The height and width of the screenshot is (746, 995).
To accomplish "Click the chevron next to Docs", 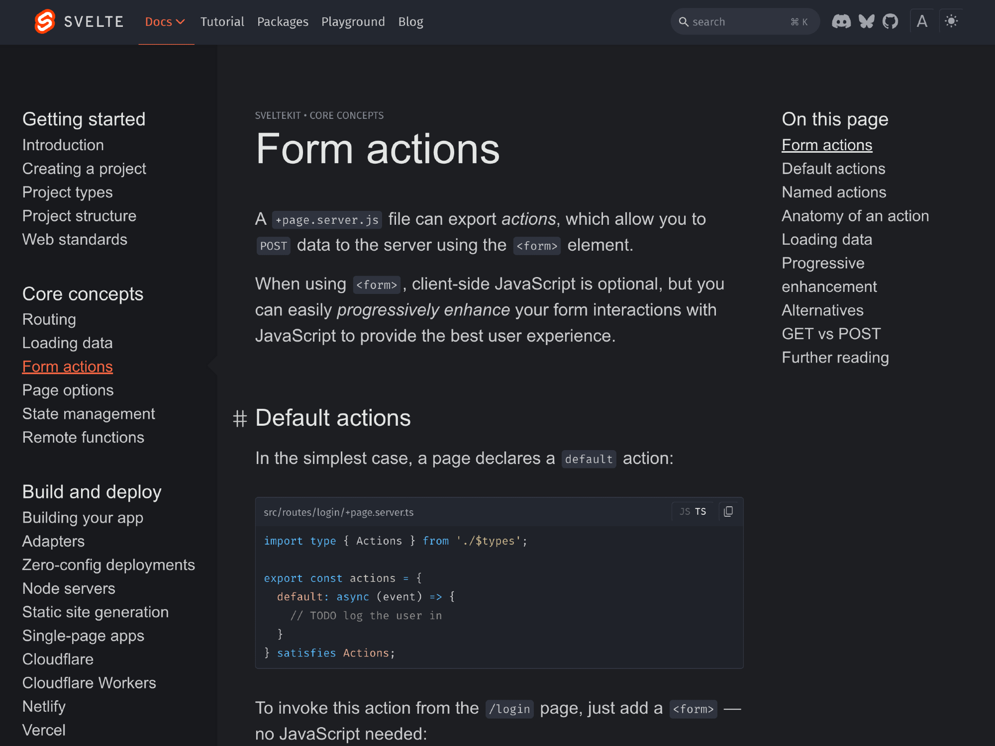I will (181, 22).
